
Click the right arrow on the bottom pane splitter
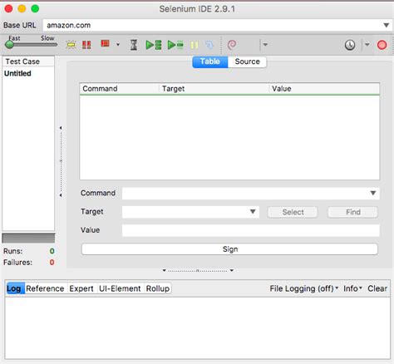coord(232,270)
